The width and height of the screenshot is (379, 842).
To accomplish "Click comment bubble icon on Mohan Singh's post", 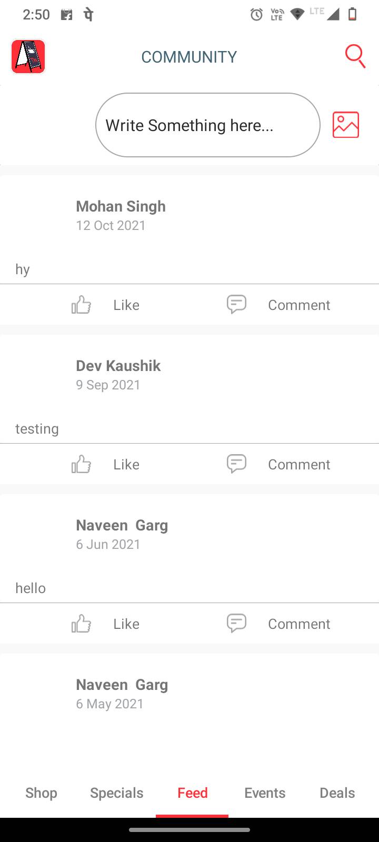I will pyautogui.click(x=236, y=304).
